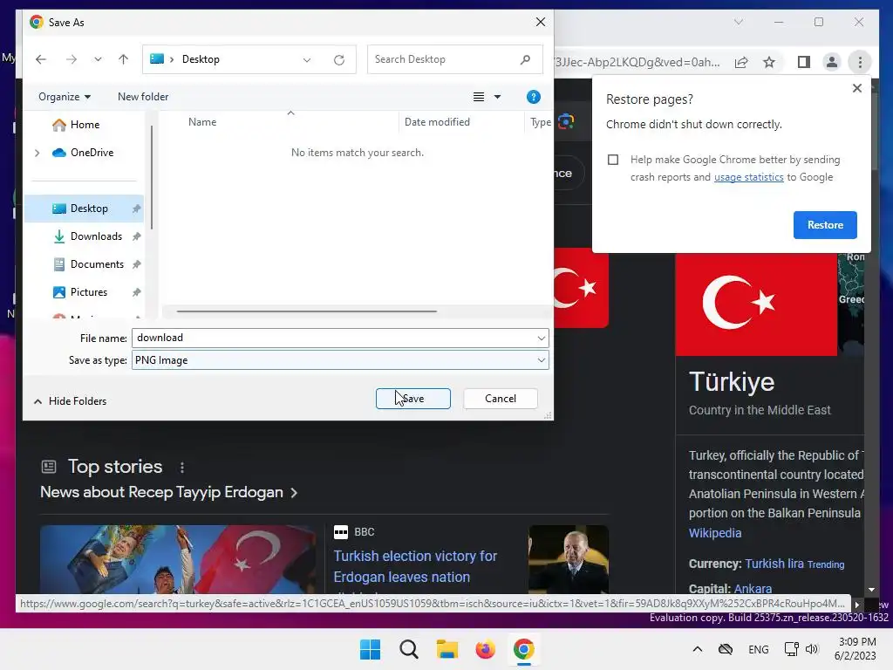Screen dimensions: 893x670
Task: Open Turkish lira currency link
Action: [774, 564]
